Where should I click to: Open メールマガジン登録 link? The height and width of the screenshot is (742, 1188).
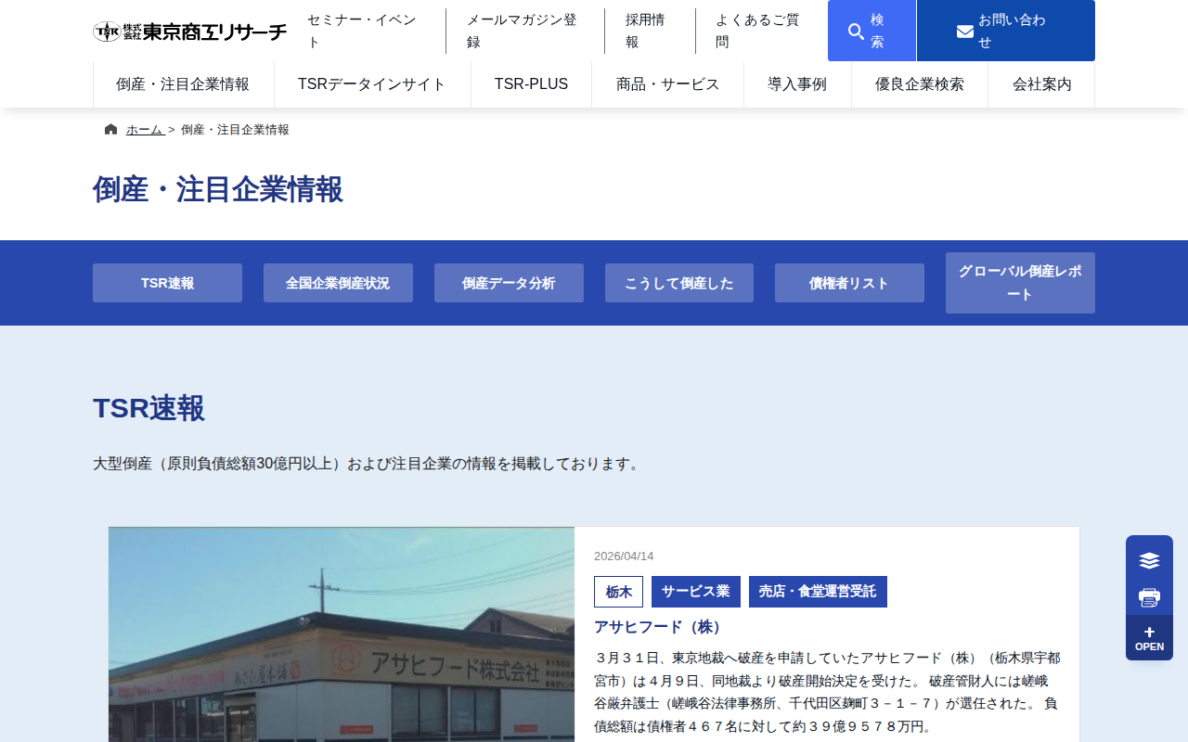[x=524, y=32]
